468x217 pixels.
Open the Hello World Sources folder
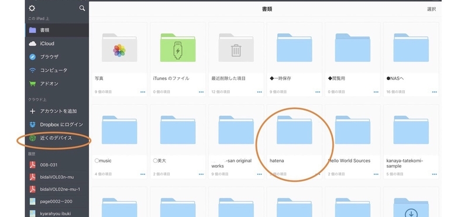click(353, 142)
